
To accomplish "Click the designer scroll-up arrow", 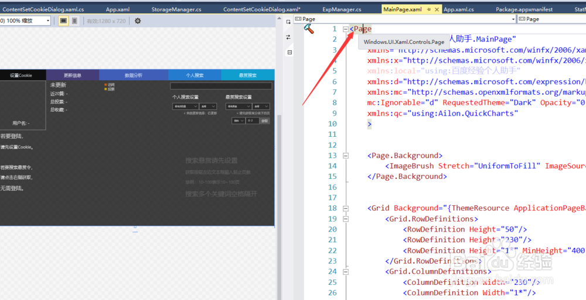I will click(279, 18).
